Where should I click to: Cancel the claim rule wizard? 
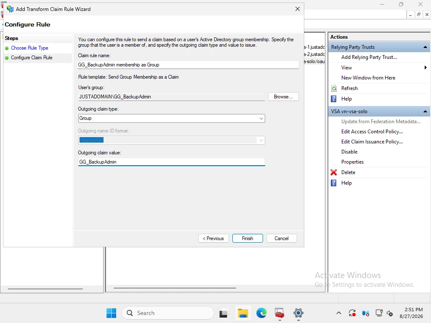282,238
